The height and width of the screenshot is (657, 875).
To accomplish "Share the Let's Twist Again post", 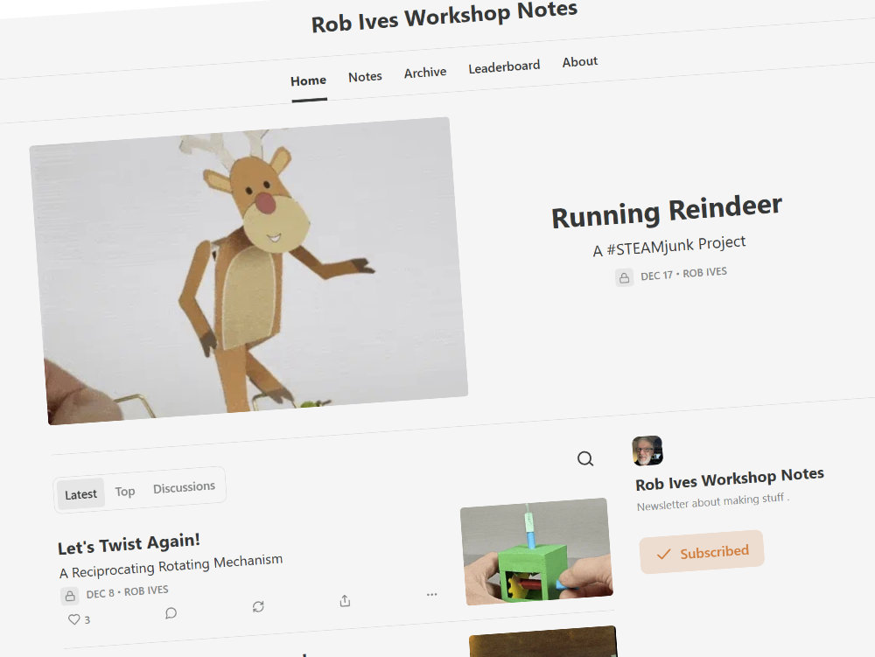I will [x=345, y=601].
